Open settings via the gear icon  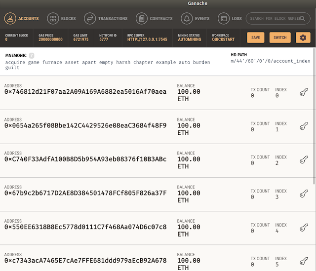pos(303,38)
